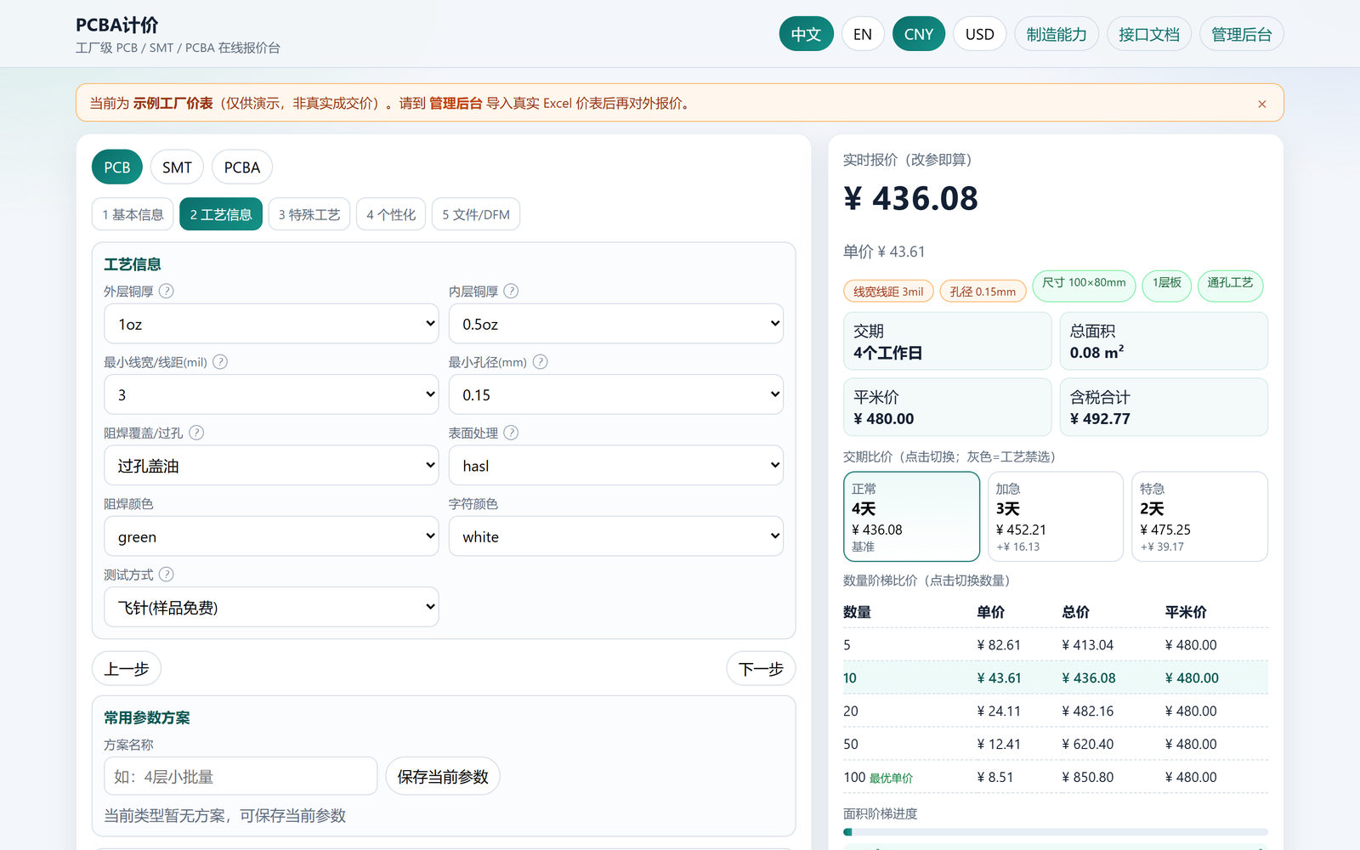
Task: Open help icon beside 内层铜厚
Action: (x=511, y=291)
